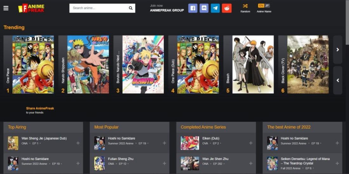349x174 pixels.
Task: Open the Bleach trending poster
Action: click(x=253, y=64)
